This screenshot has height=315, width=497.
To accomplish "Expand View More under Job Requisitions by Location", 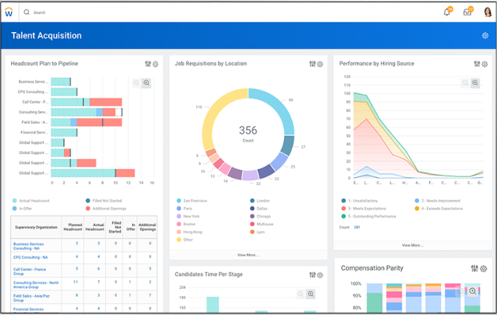I will 248,255.
